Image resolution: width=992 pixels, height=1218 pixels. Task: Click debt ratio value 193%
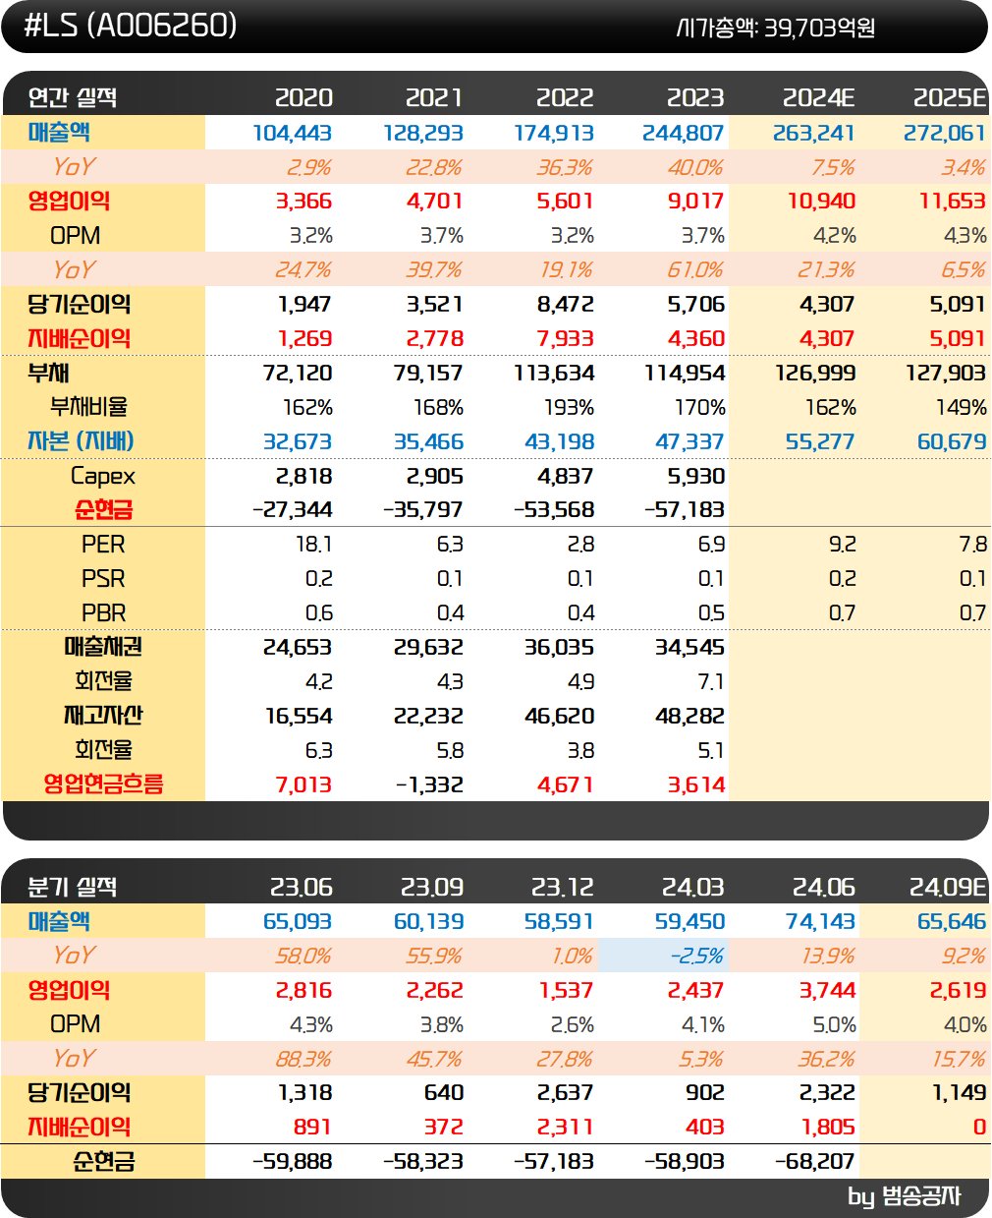570,407
